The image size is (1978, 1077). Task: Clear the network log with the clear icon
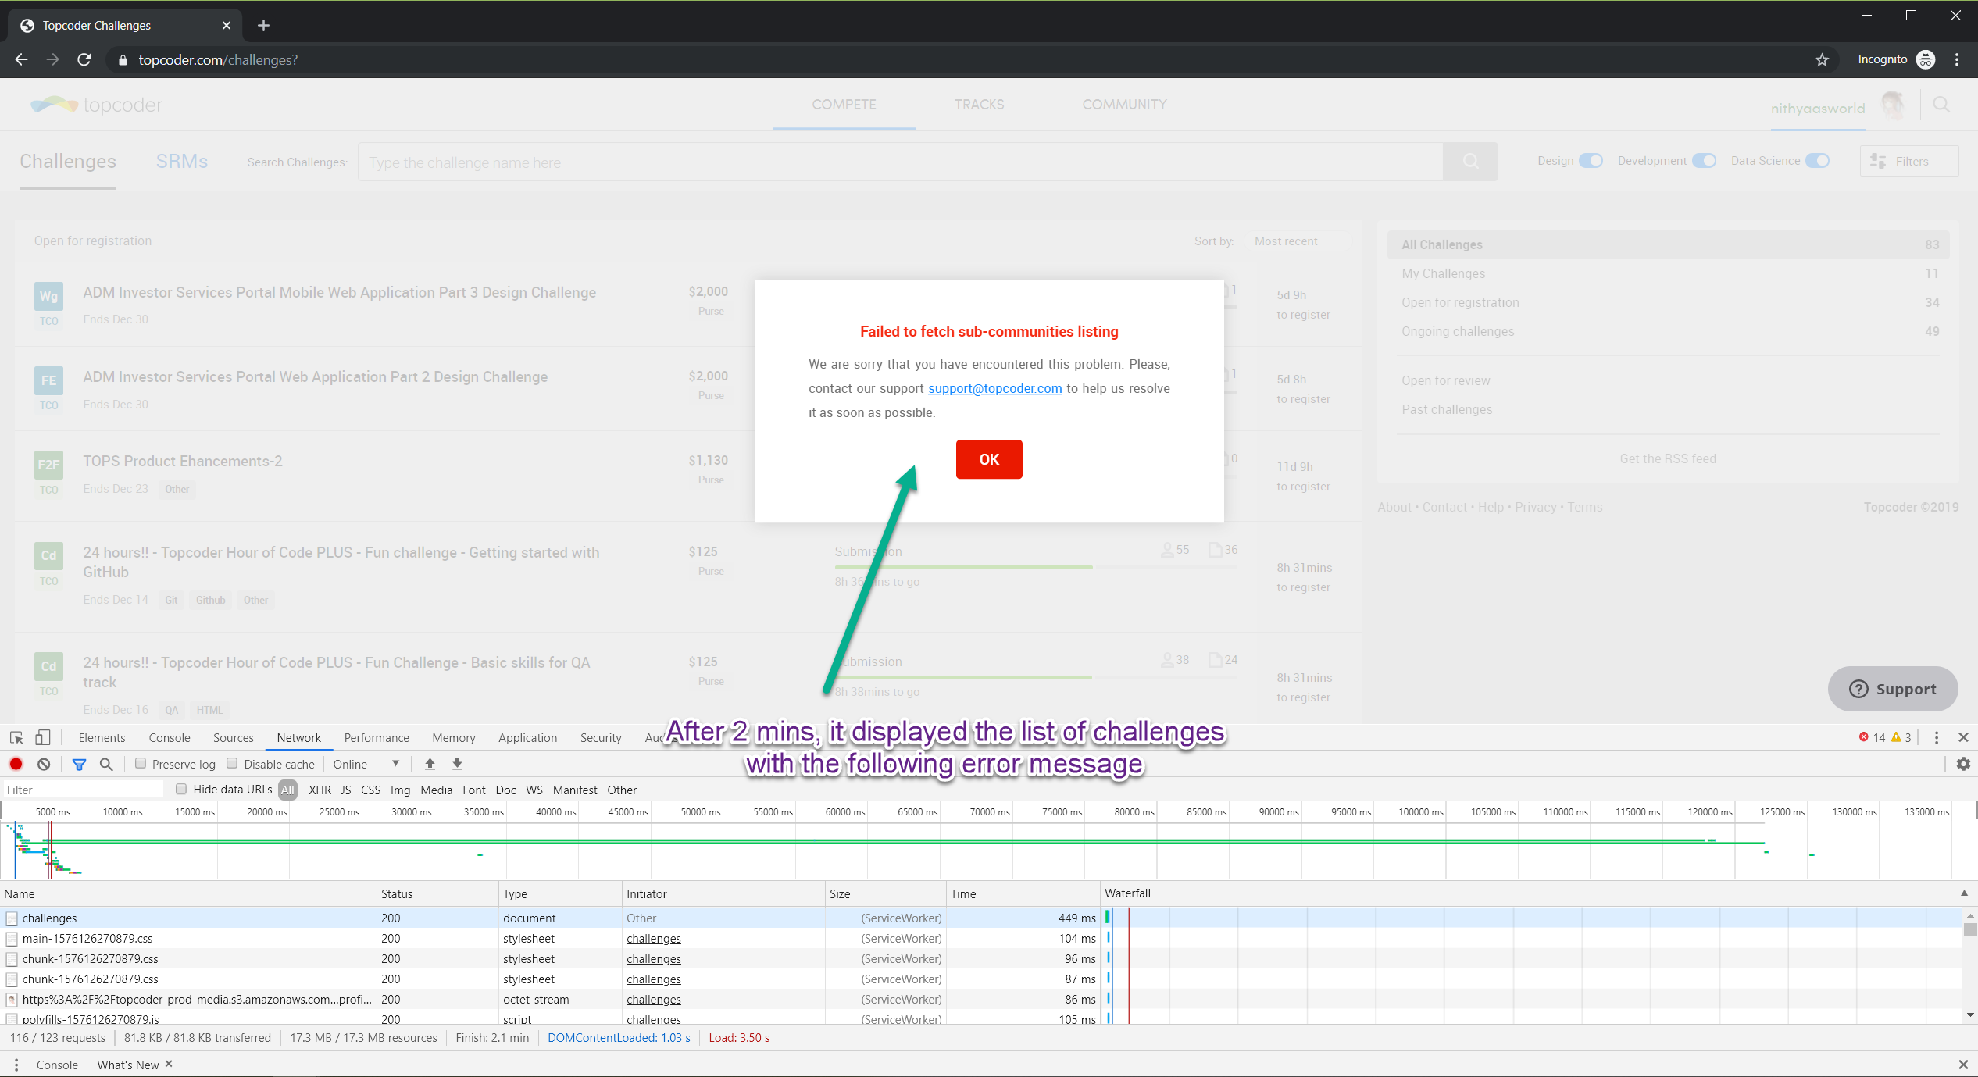[44, 764]
